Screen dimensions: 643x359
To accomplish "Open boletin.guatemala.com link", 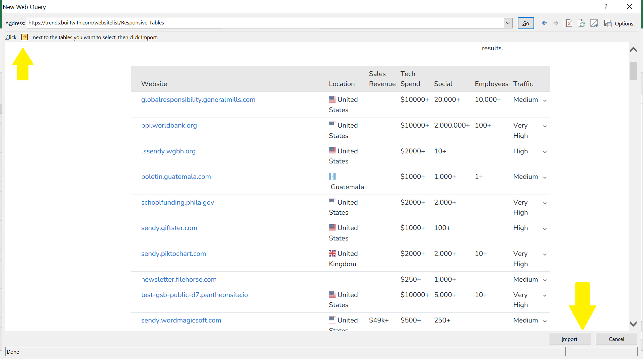I will click(x=176, y=176).
